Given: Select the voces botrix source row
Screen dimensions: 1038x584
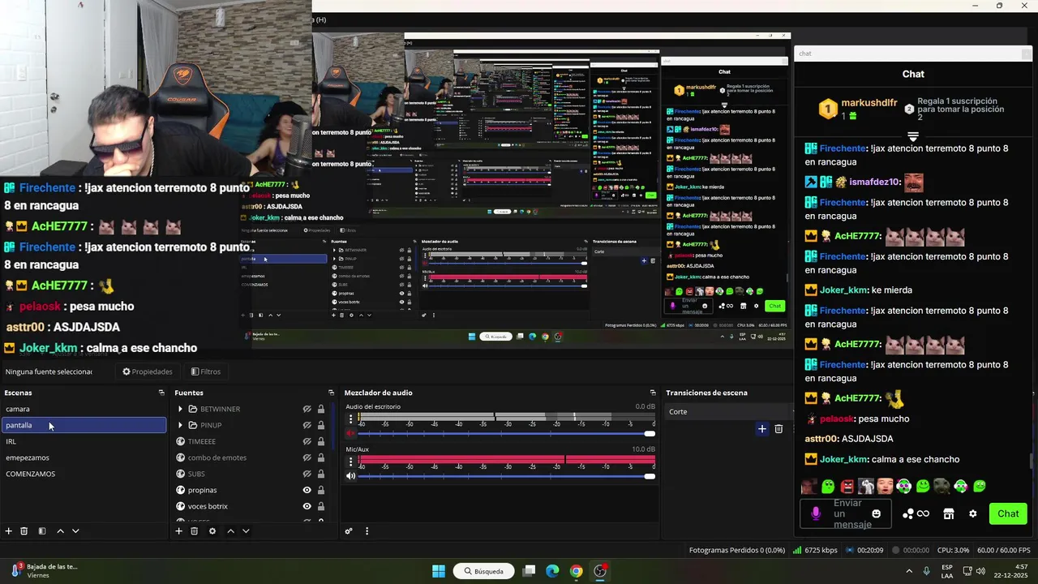Looking at the screenshot, I should click(251, 506).
